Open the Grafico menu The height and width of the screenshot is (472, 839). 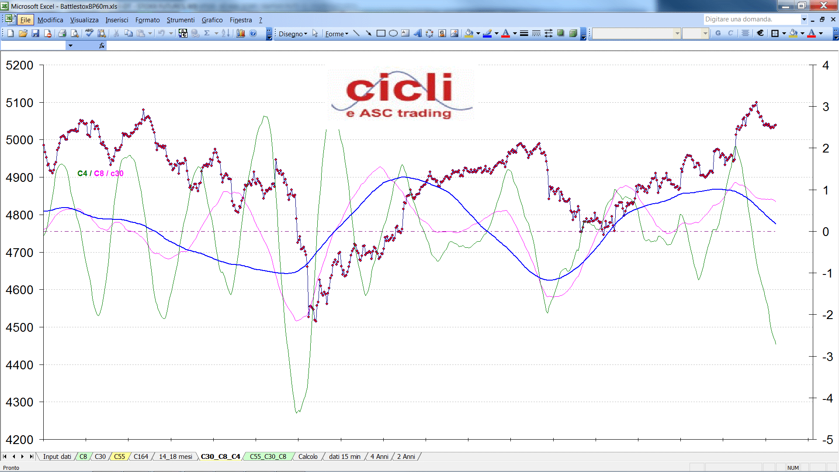[212, 20]
